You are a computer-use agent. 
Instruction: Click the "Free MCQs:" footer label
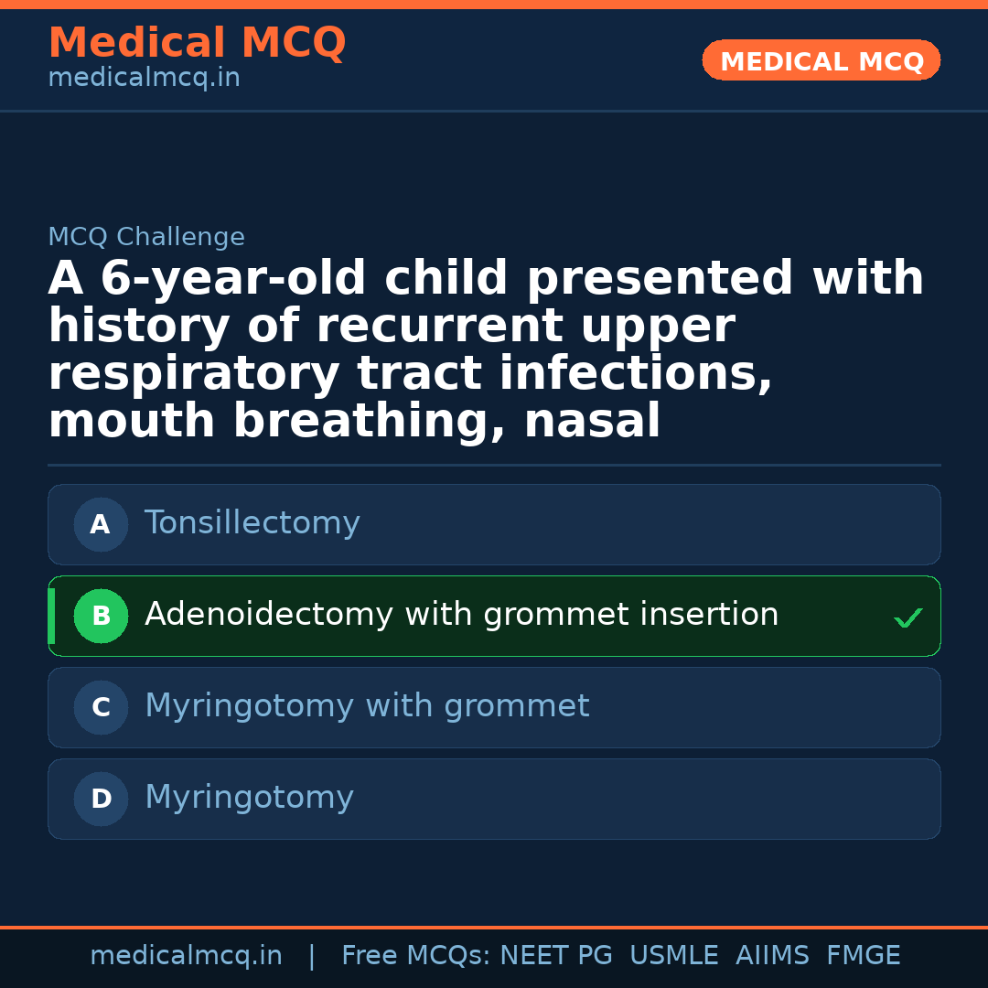tap(416, 956)
